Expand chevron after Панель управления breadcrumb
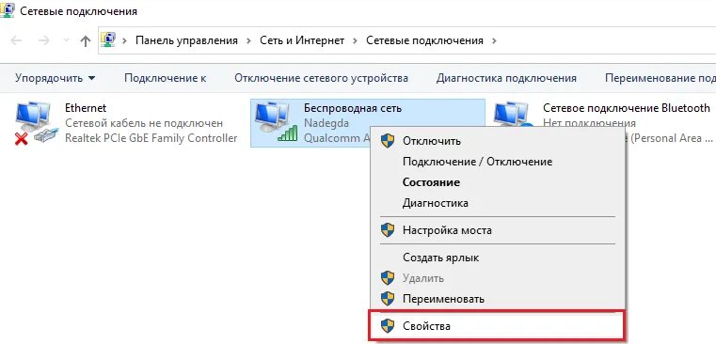The height and width of the screenshot is (344, 716). tap(249, 40)
